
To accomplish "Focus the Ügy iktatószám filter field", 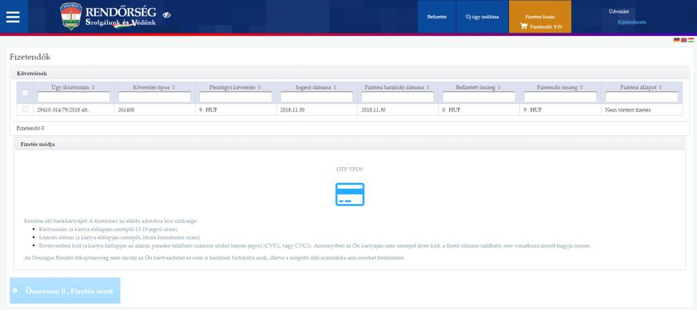I will tap(74, 97).
